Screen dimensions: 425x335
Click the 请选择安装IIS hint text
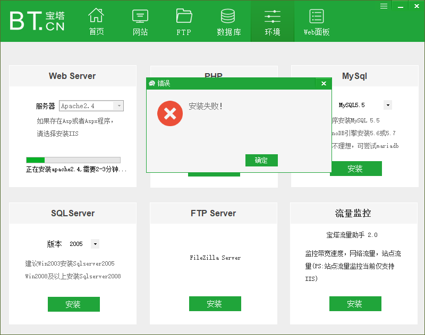(57, 134)
